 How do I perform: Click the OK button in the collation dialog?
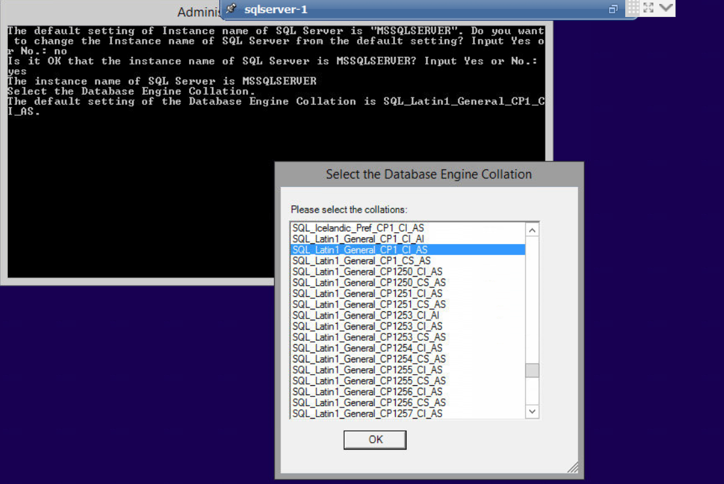(375, 440)
